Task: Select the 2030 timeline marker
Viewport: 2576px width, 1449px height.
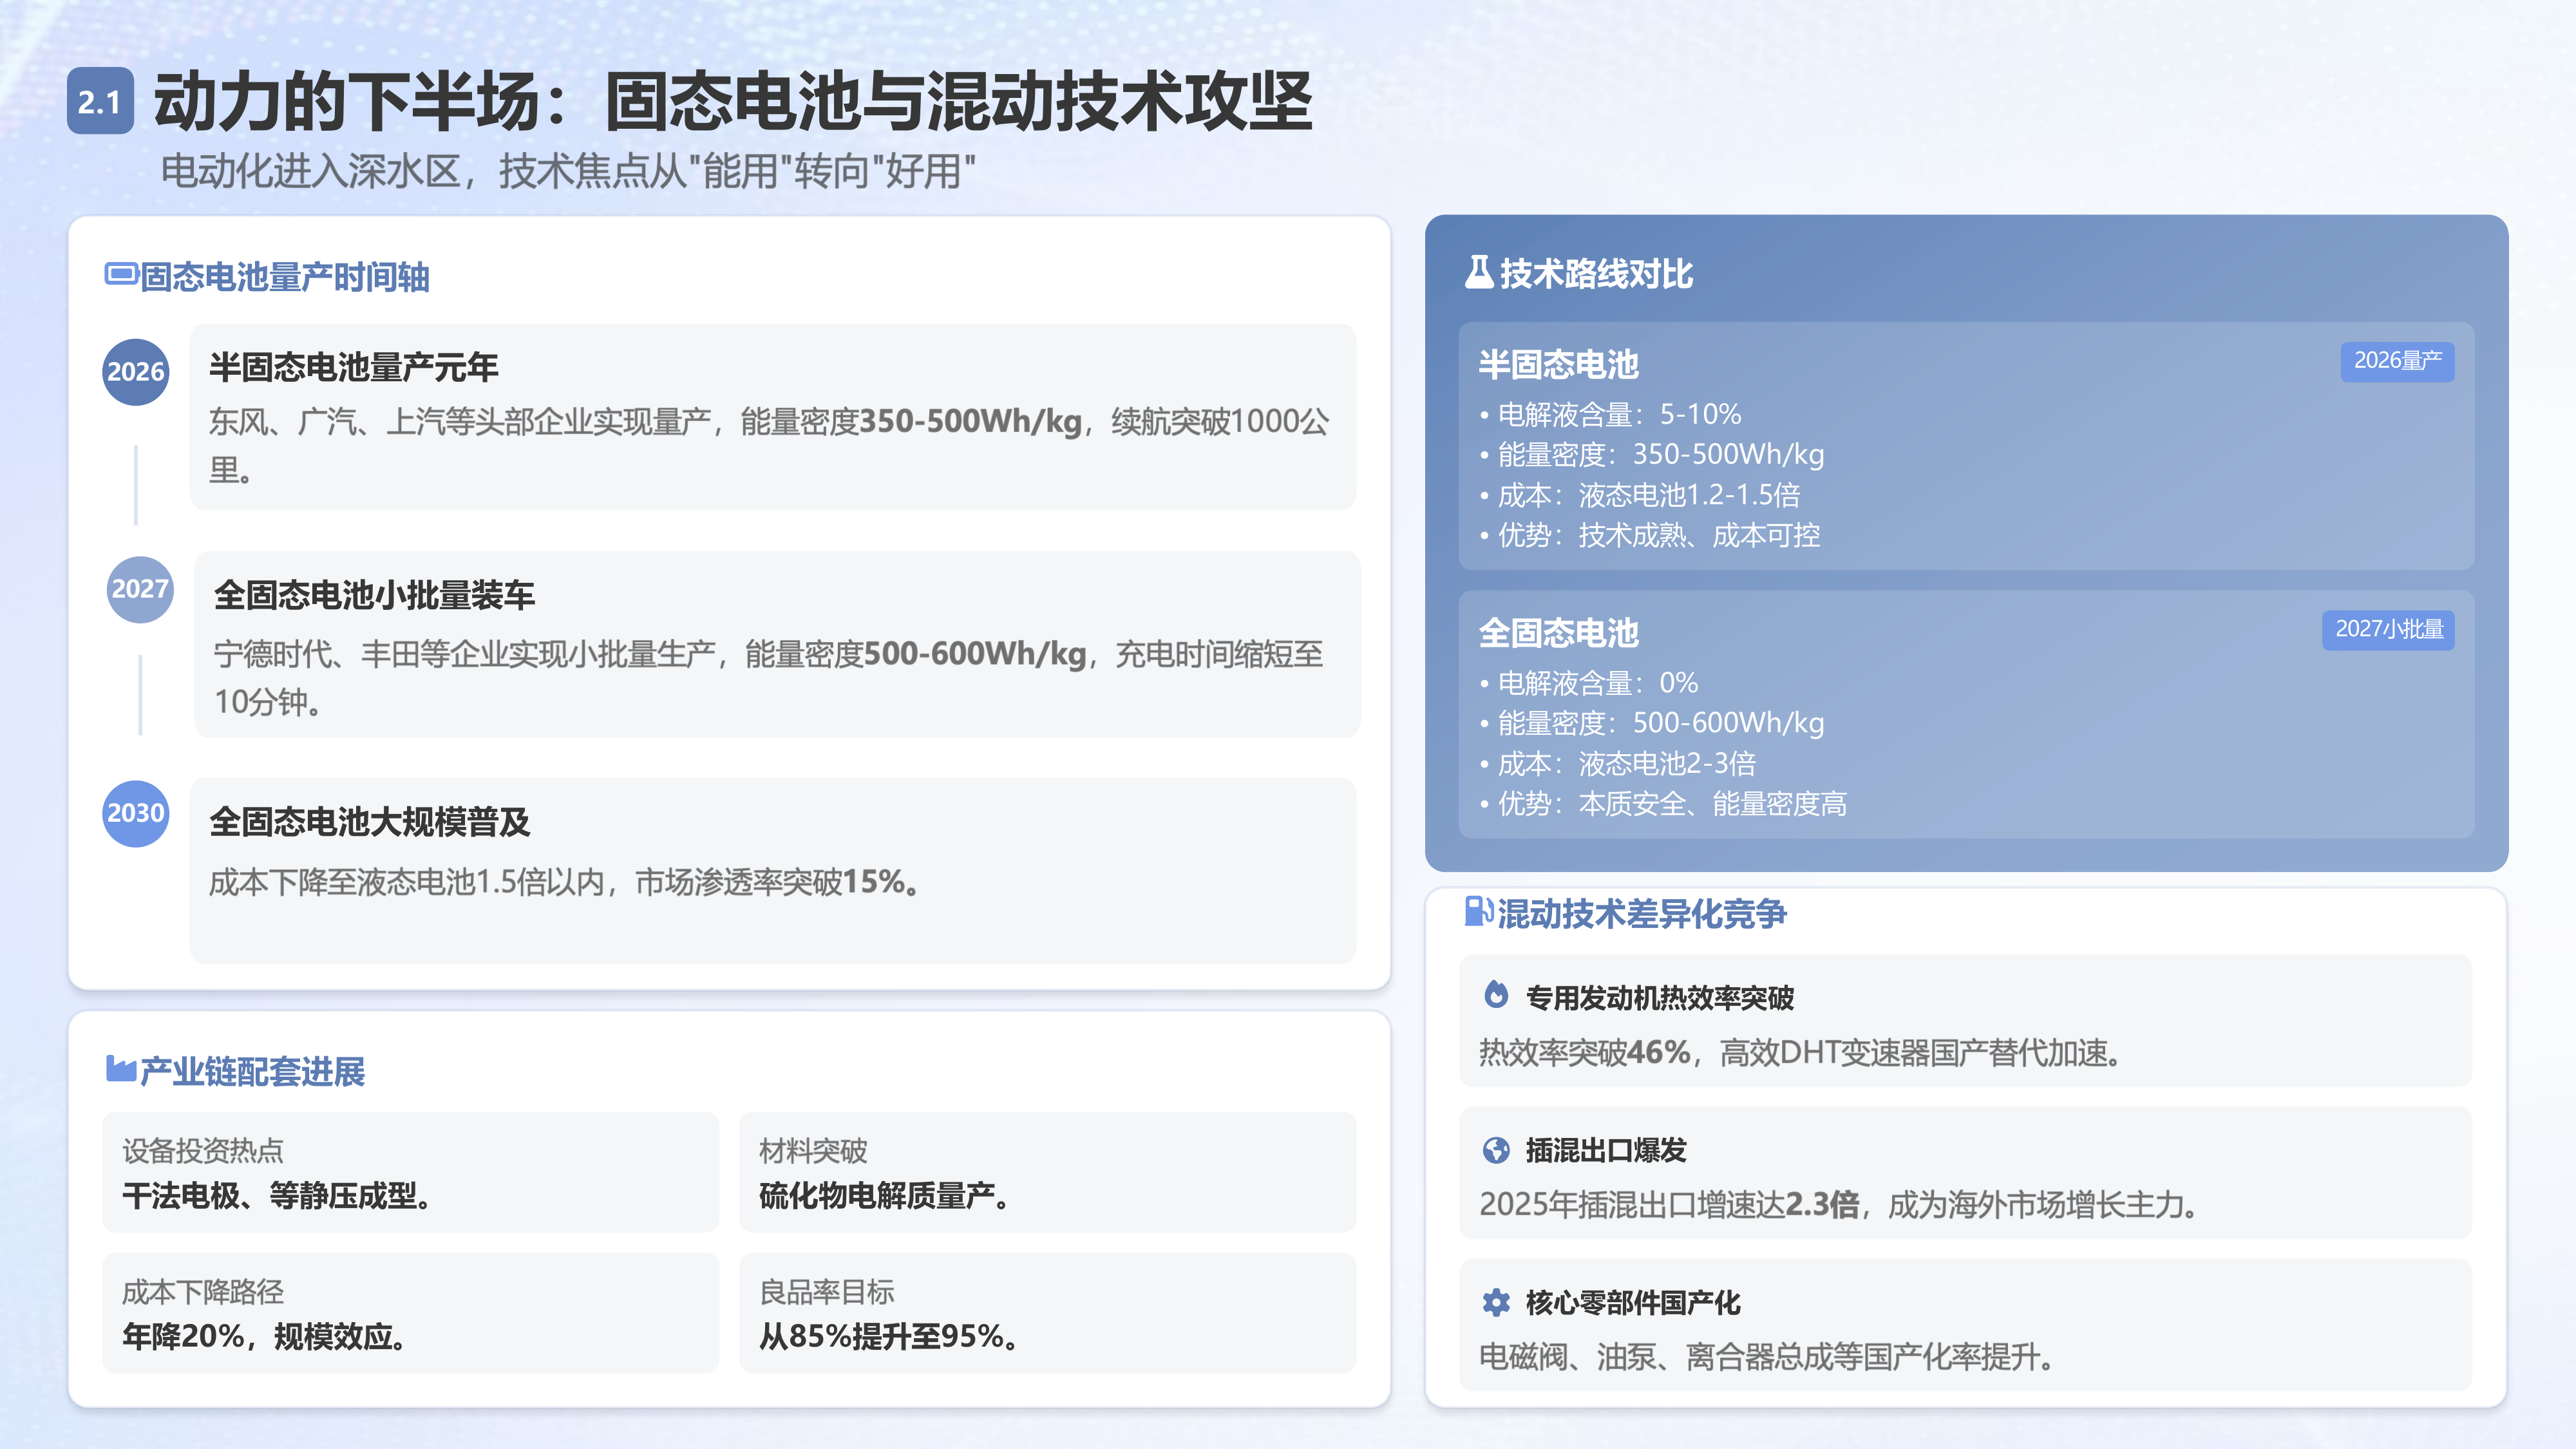Action: click(136, 813)
